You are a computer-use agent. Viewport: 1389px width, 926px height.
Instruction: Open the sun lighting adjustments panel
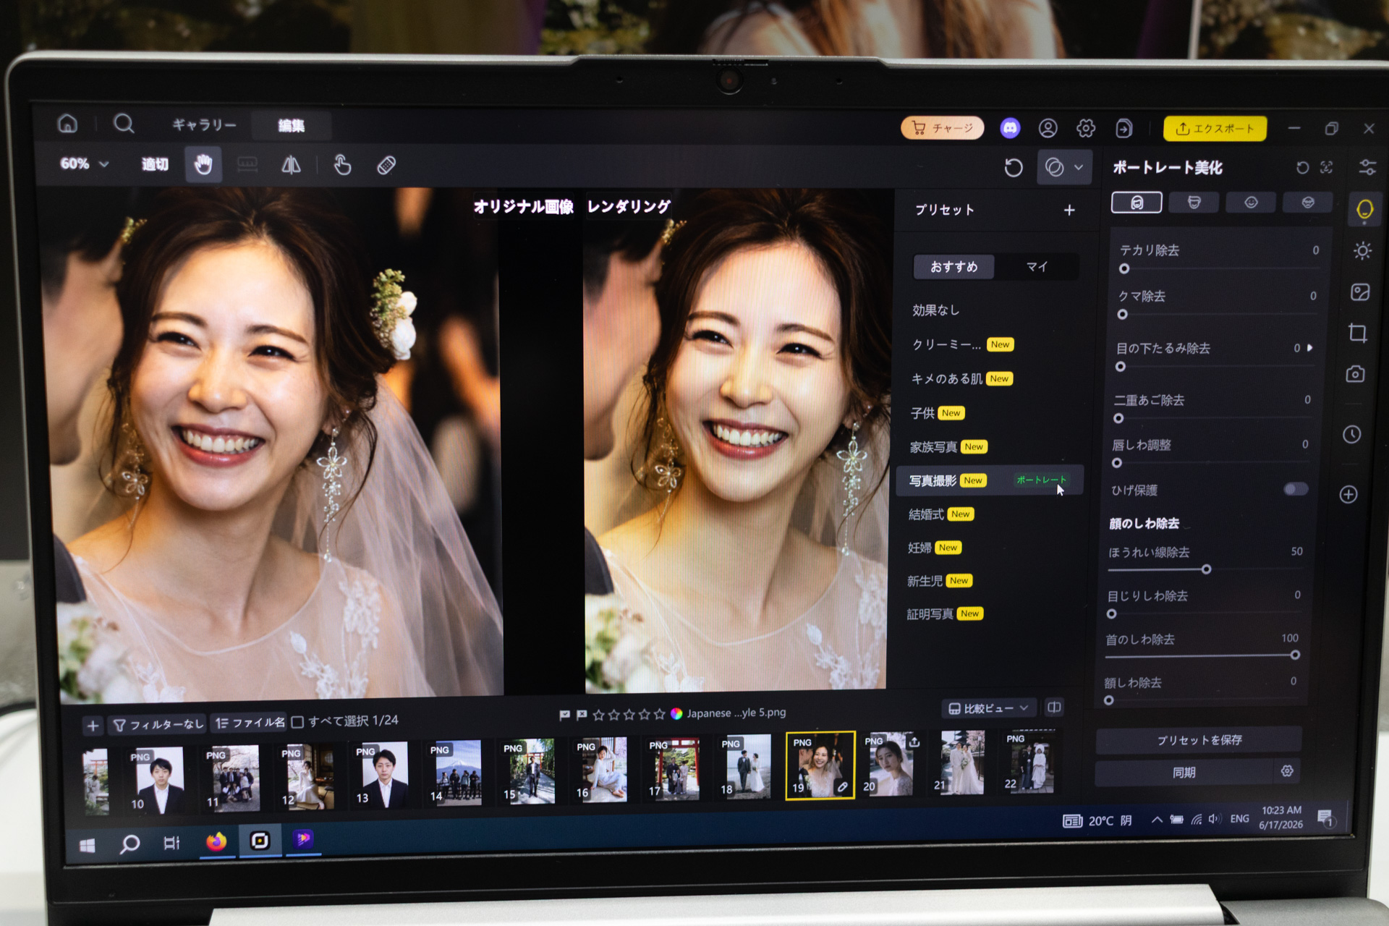(1362, 251)
